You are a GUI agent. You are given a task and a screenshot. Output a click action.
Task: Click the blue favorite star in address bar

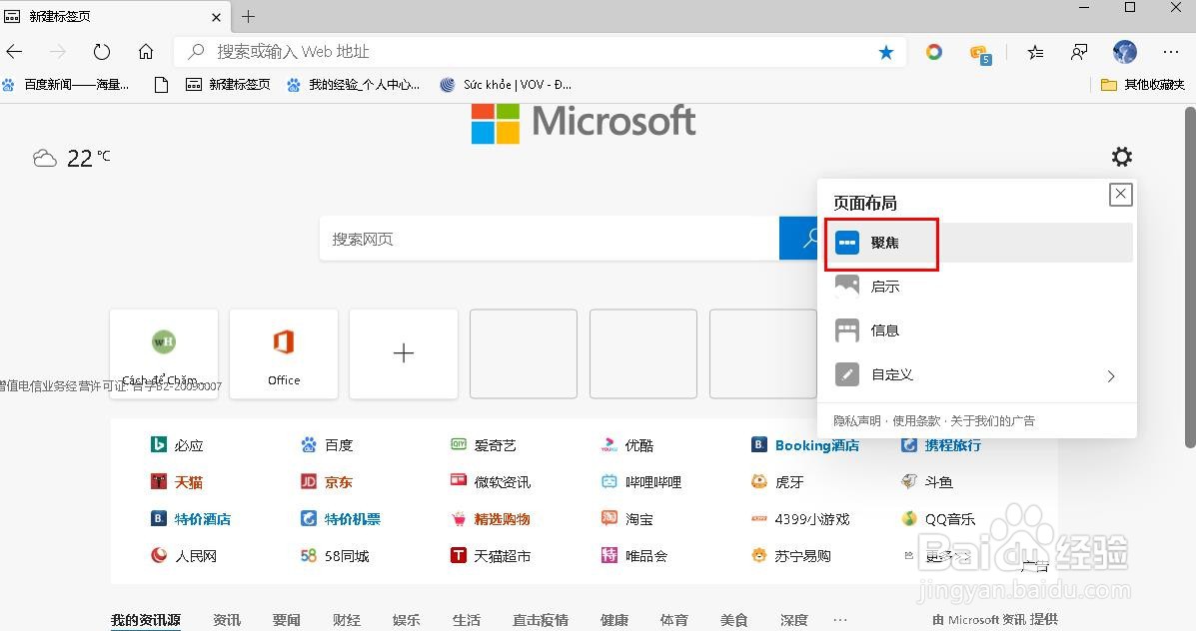point(885,52)
